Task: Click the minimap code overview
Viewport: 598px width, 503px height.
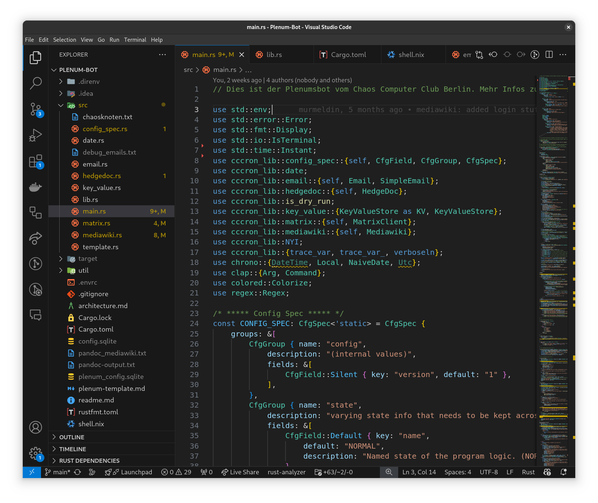Action: 553,261
